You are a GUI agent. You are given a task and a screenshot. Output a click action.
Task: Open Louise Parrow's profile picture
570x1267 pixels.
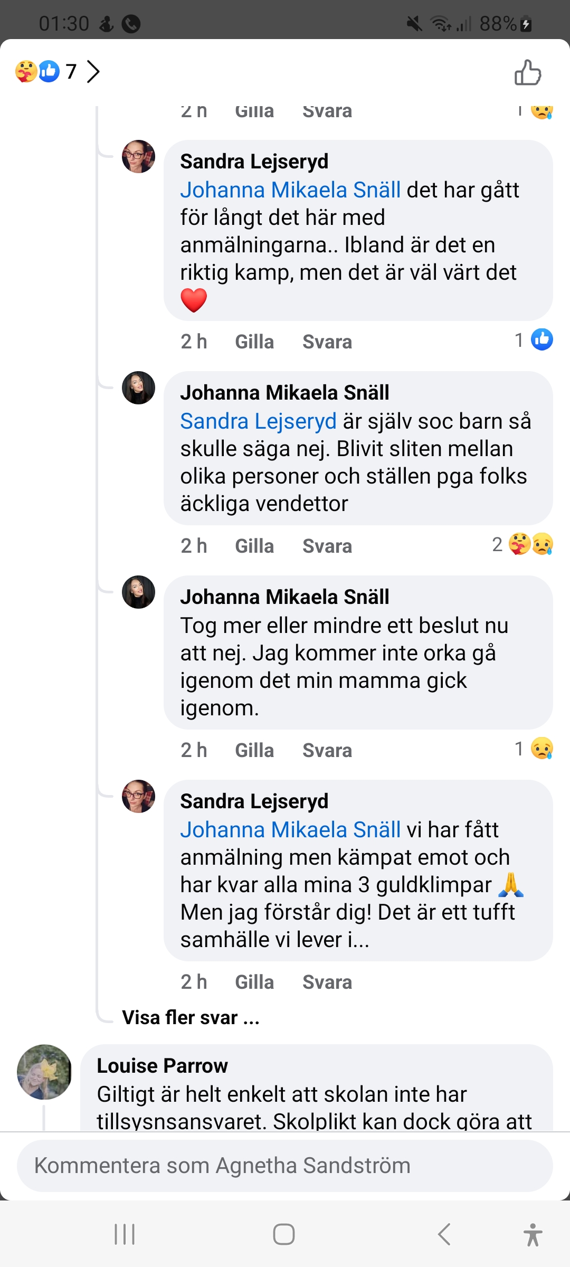tap(44, 1072)
